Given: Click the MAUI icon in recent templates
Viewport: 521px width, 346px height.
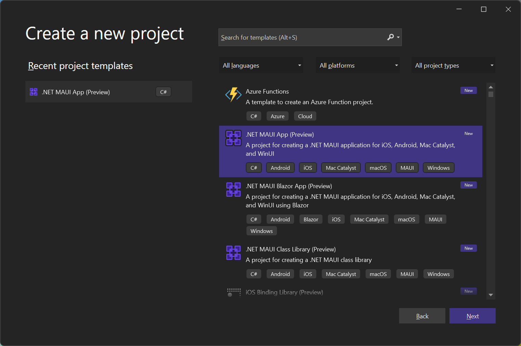Looking at the screenshot, I should 34,92.
